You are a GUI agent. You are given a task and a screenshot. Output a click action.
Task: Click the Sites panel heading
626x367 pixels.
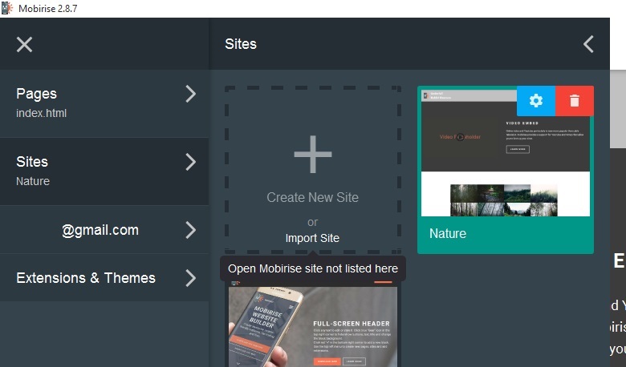coord(240,44)
